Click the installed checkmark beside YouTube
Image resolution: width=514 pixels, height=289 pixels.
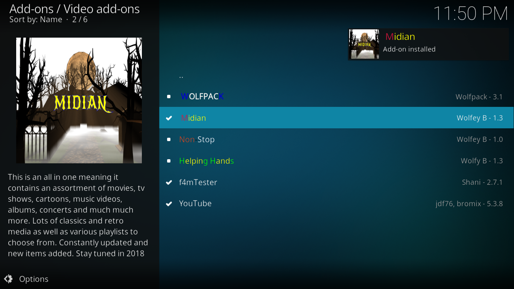pyautogui.click(x=169, y=204)
